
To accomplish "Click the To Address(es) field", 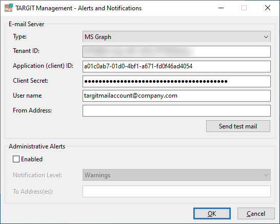I will pyautogui.click(x=176, y=192).
